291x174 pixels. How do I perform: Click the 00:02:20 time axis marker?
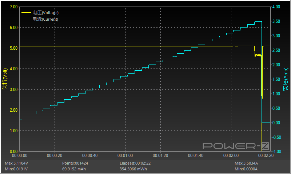tap(266, 156)
